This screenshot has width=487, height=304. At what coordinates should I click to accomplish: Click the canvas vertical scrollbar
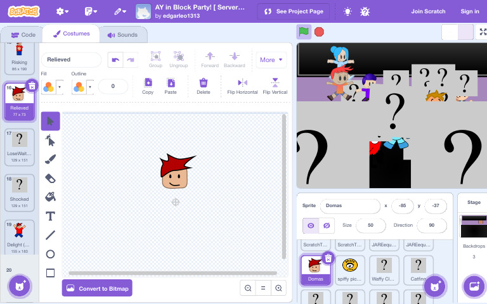(283, 187)
